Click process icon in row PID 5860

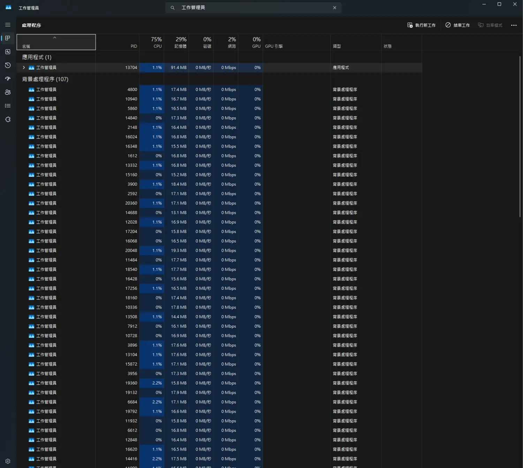coord(31,108)
